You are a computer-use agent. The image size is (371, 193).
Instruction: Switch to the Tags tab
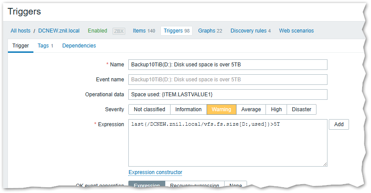[x=45, y=46]
